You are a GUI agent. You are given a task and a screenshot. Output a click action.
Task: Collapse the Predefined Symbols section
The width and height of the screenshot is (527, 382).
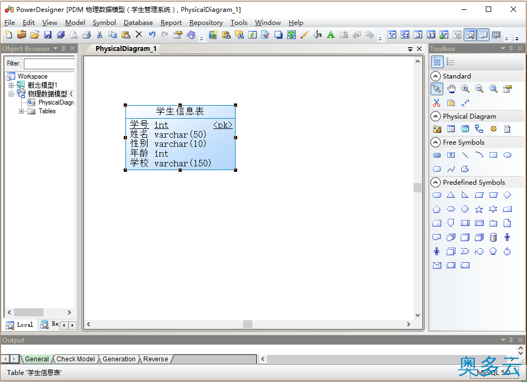pos(436,182)
